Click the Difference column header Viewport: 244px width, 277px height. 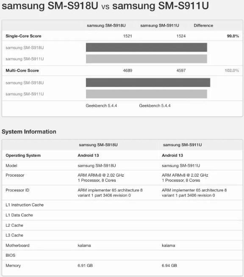[203, 25]
